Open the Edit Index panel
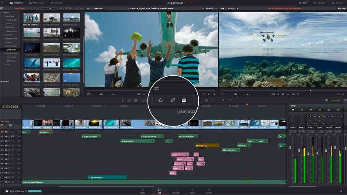 click(56, 3)
